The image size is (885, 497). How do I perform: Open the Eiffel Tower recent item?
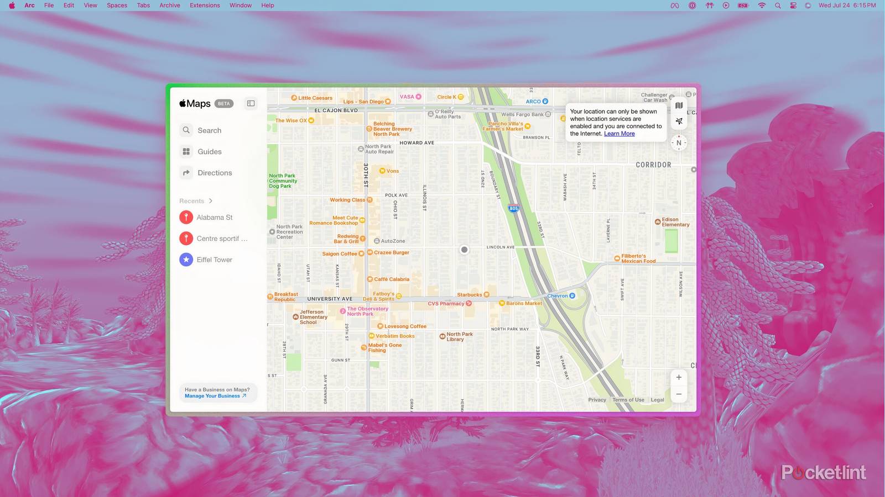pyautogui.click(x=214, y=260)
